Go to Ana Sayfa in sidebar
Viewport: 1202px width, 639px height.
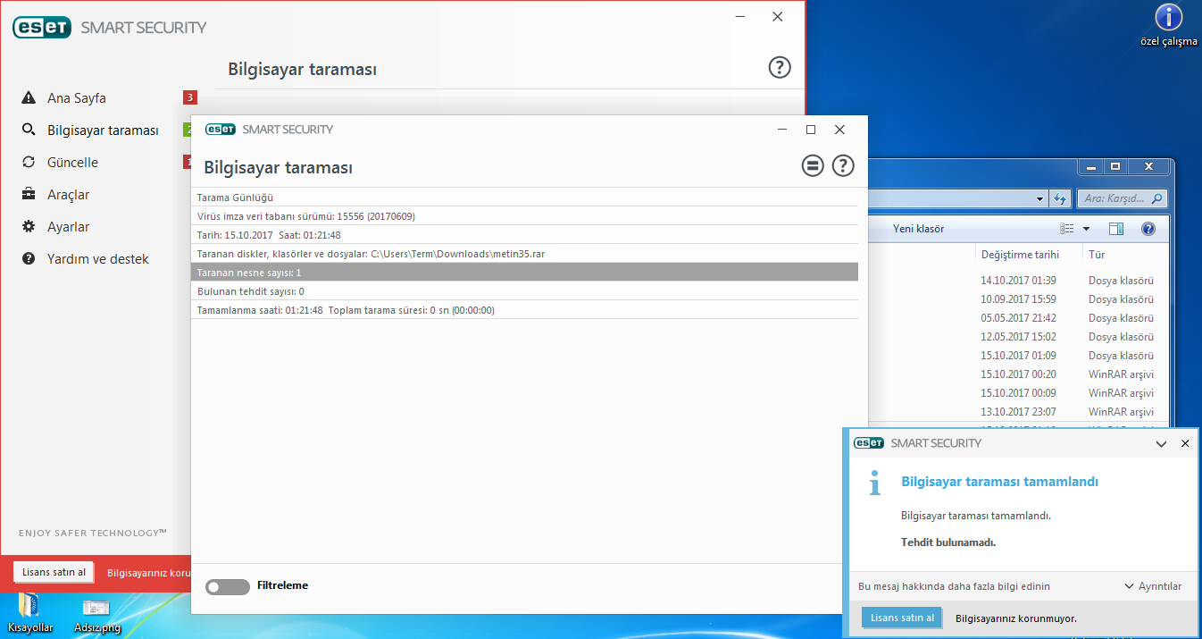tap(77, 98)
